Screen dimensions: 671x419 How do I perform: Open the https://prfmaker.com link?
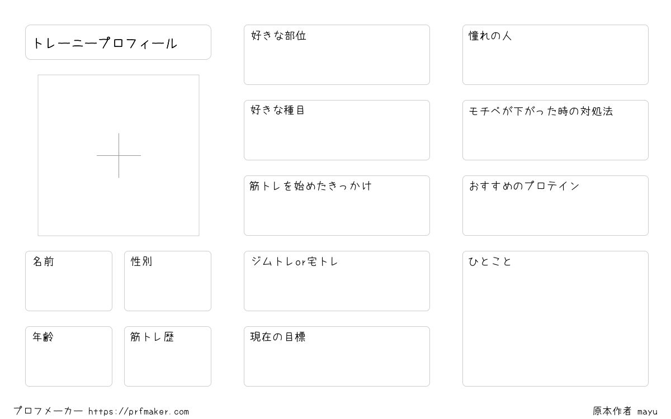[x=139, y=412]
